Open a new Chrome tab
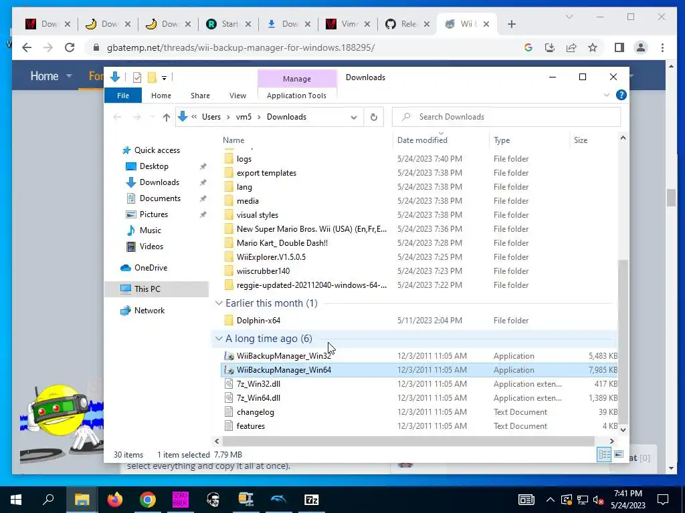 pyautogui.click(x=512, y=24)
